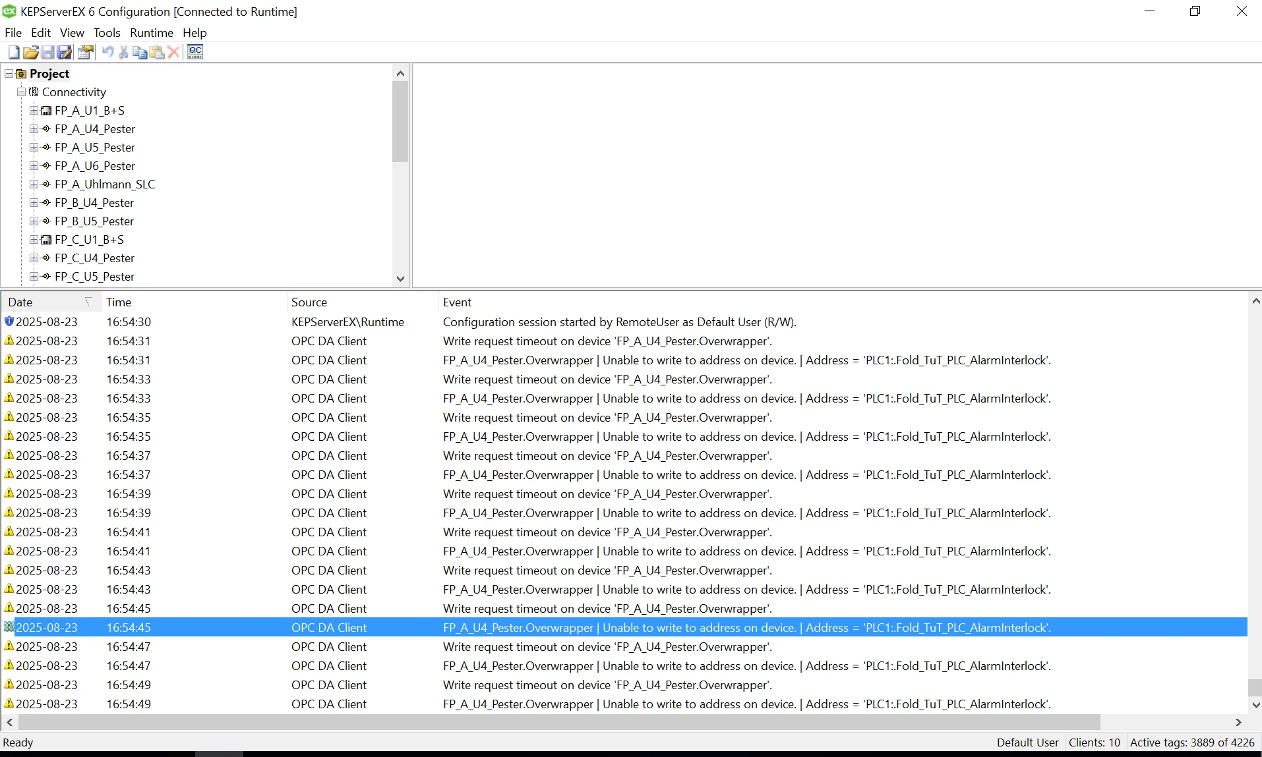Screen dimensions: 1262x757
Task: Sort log by Time column header
Action: click(x=194, y=302)
